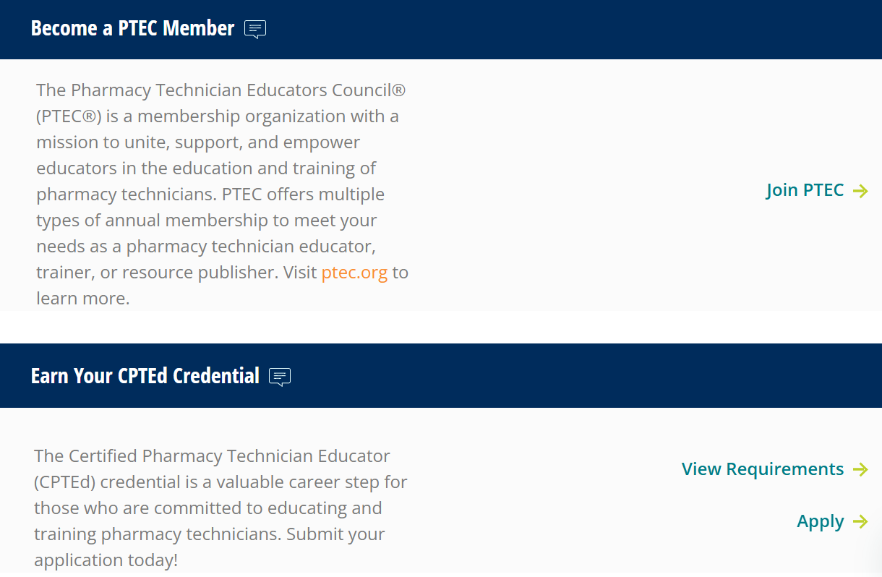
Task: Open the Join PTEC link
Action: coord(805,189)
